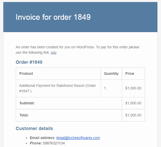Select the Additional Payment for Rainforest Resort cell
This screenshot has width=161, height=147.
coord(58,88)
